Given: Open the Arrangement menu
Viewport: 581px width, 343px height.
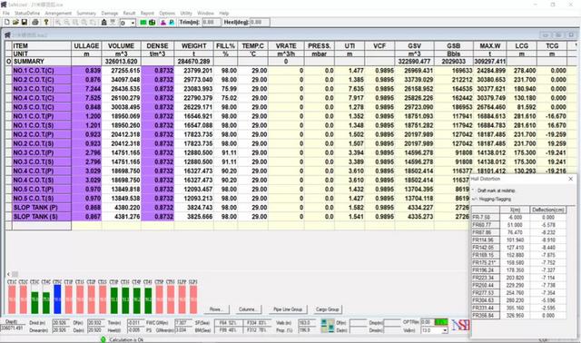Looking at the screenshot, I should (58, 13).
